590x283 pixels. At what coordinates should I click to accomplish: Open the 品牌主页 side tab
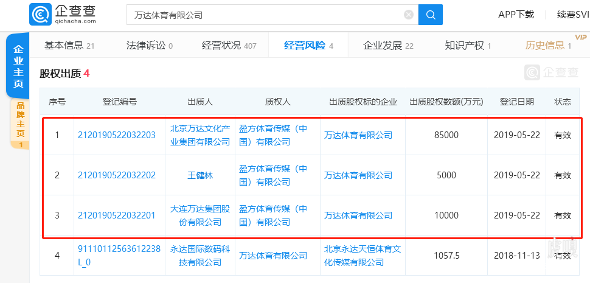click(20, 124)
